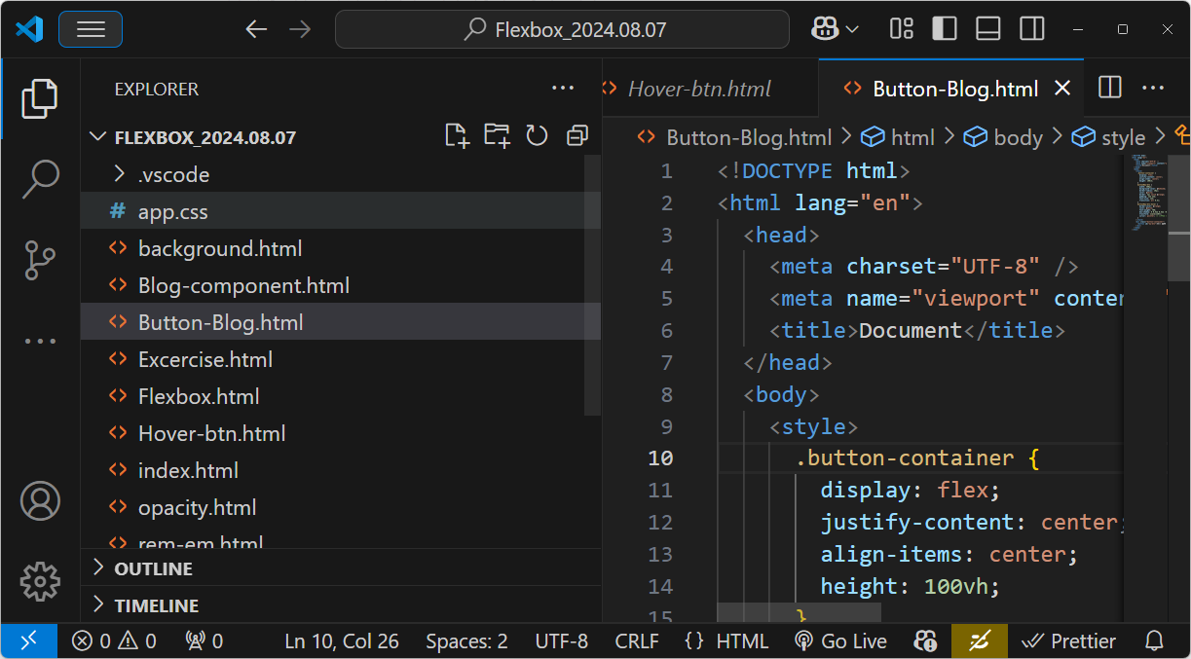
Task: Go to line via Ln 10, Col 26
Action: pyautogui.click(x=342, y=641)
